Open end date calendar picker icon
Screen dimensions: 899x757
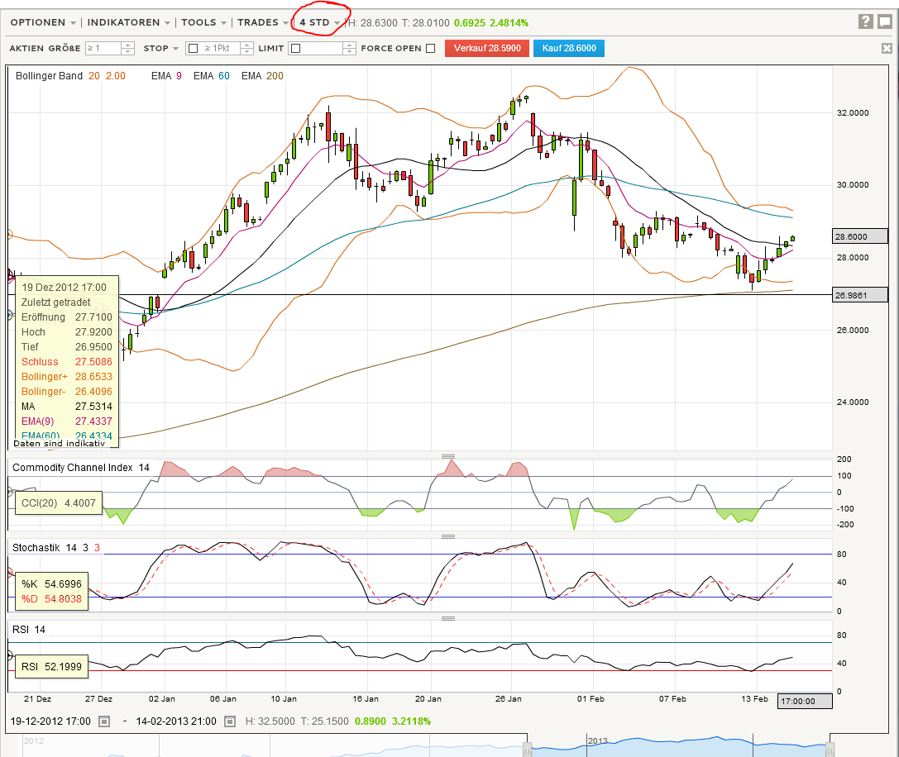[x=229, y=721]
